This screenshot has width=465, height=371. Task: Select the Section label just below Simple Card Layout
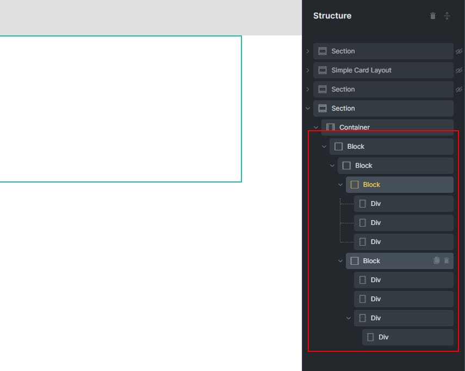coord(343,89)
